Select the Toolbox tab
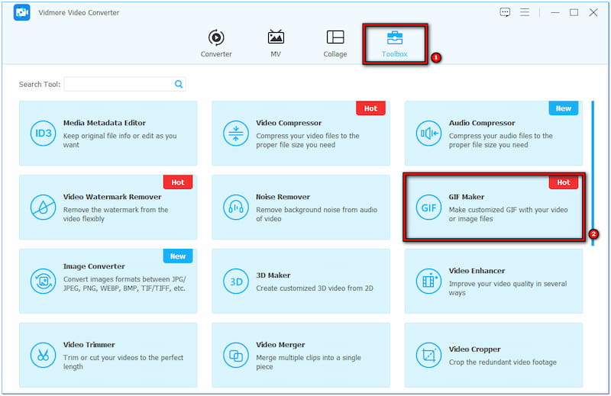The image size is (611, 396). click(395, 43)
